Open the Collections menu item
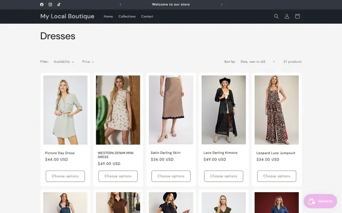Viewport: 342px width, 213px height. (127, 16)
